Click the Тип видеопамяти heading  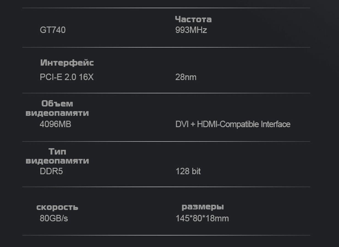click(57, 156)
